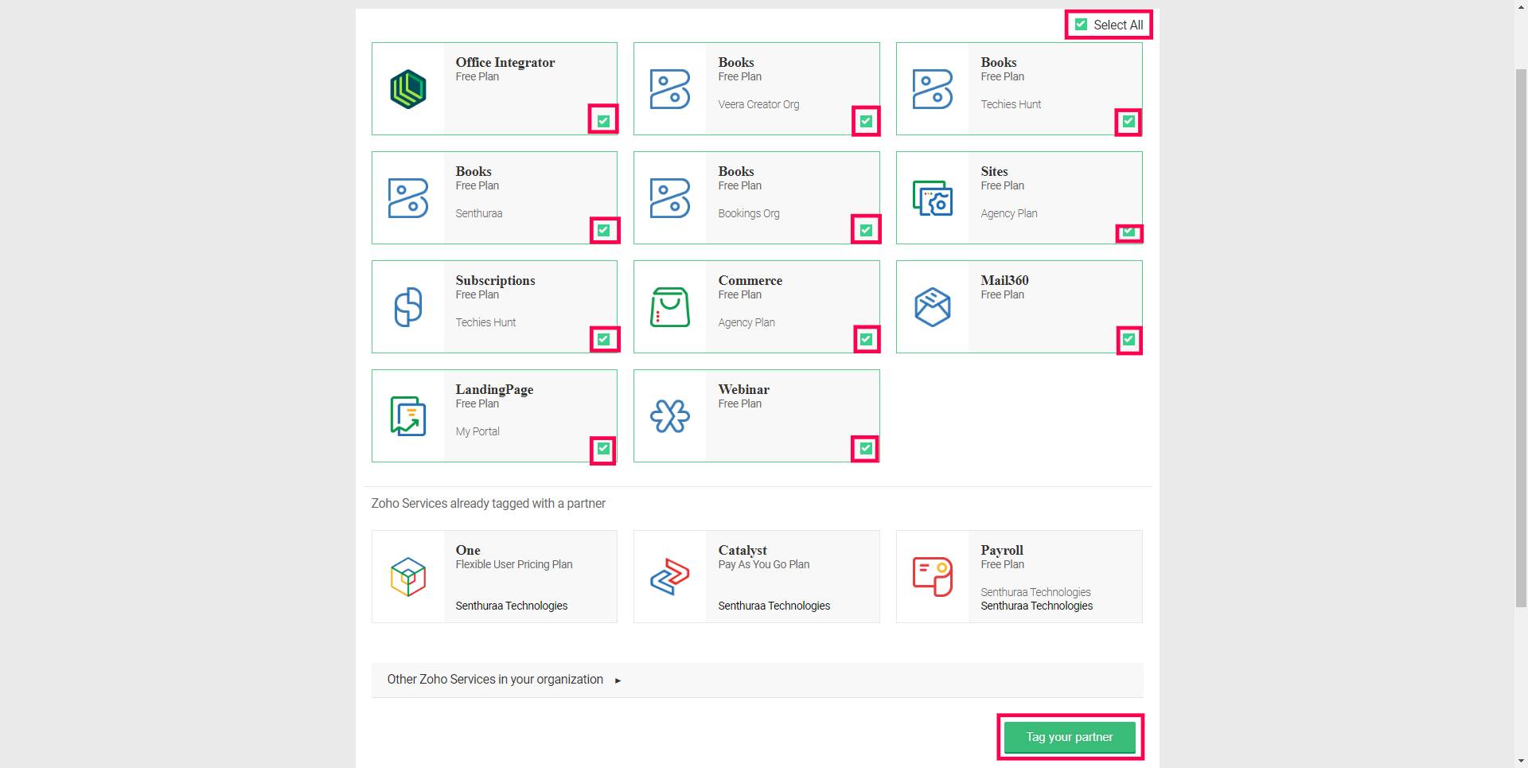
Task: Uncheck the Office Integrator checkbox
Action: click(x=604, y=121)
